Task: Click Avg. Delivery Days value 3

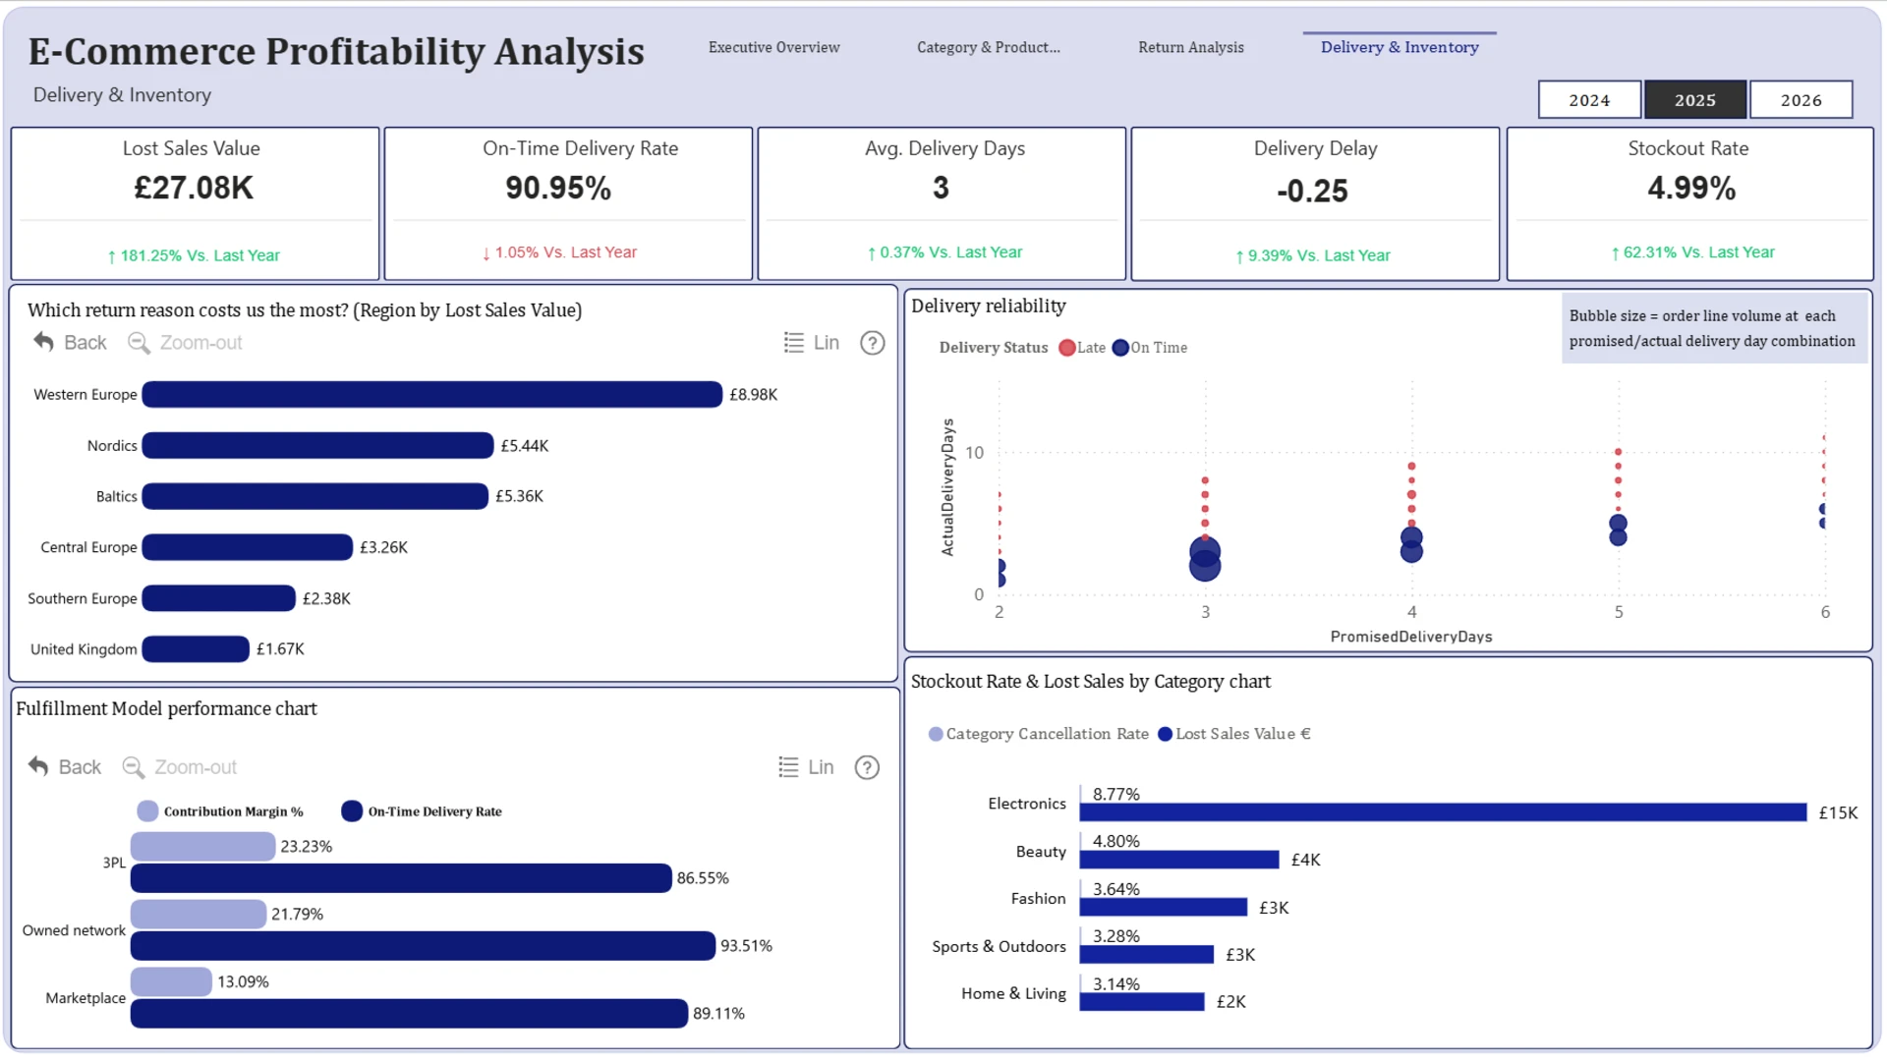Action: pyautogui.click(x=941, y=188)
